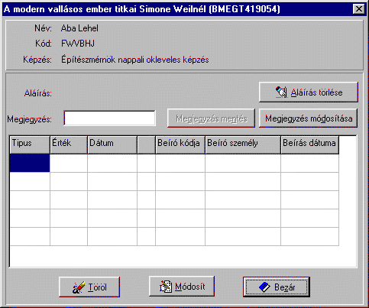Click the blue book icon on Bezár
This screenshot has width=369, height=308.
pyautogui.click(x=264, y=287)
